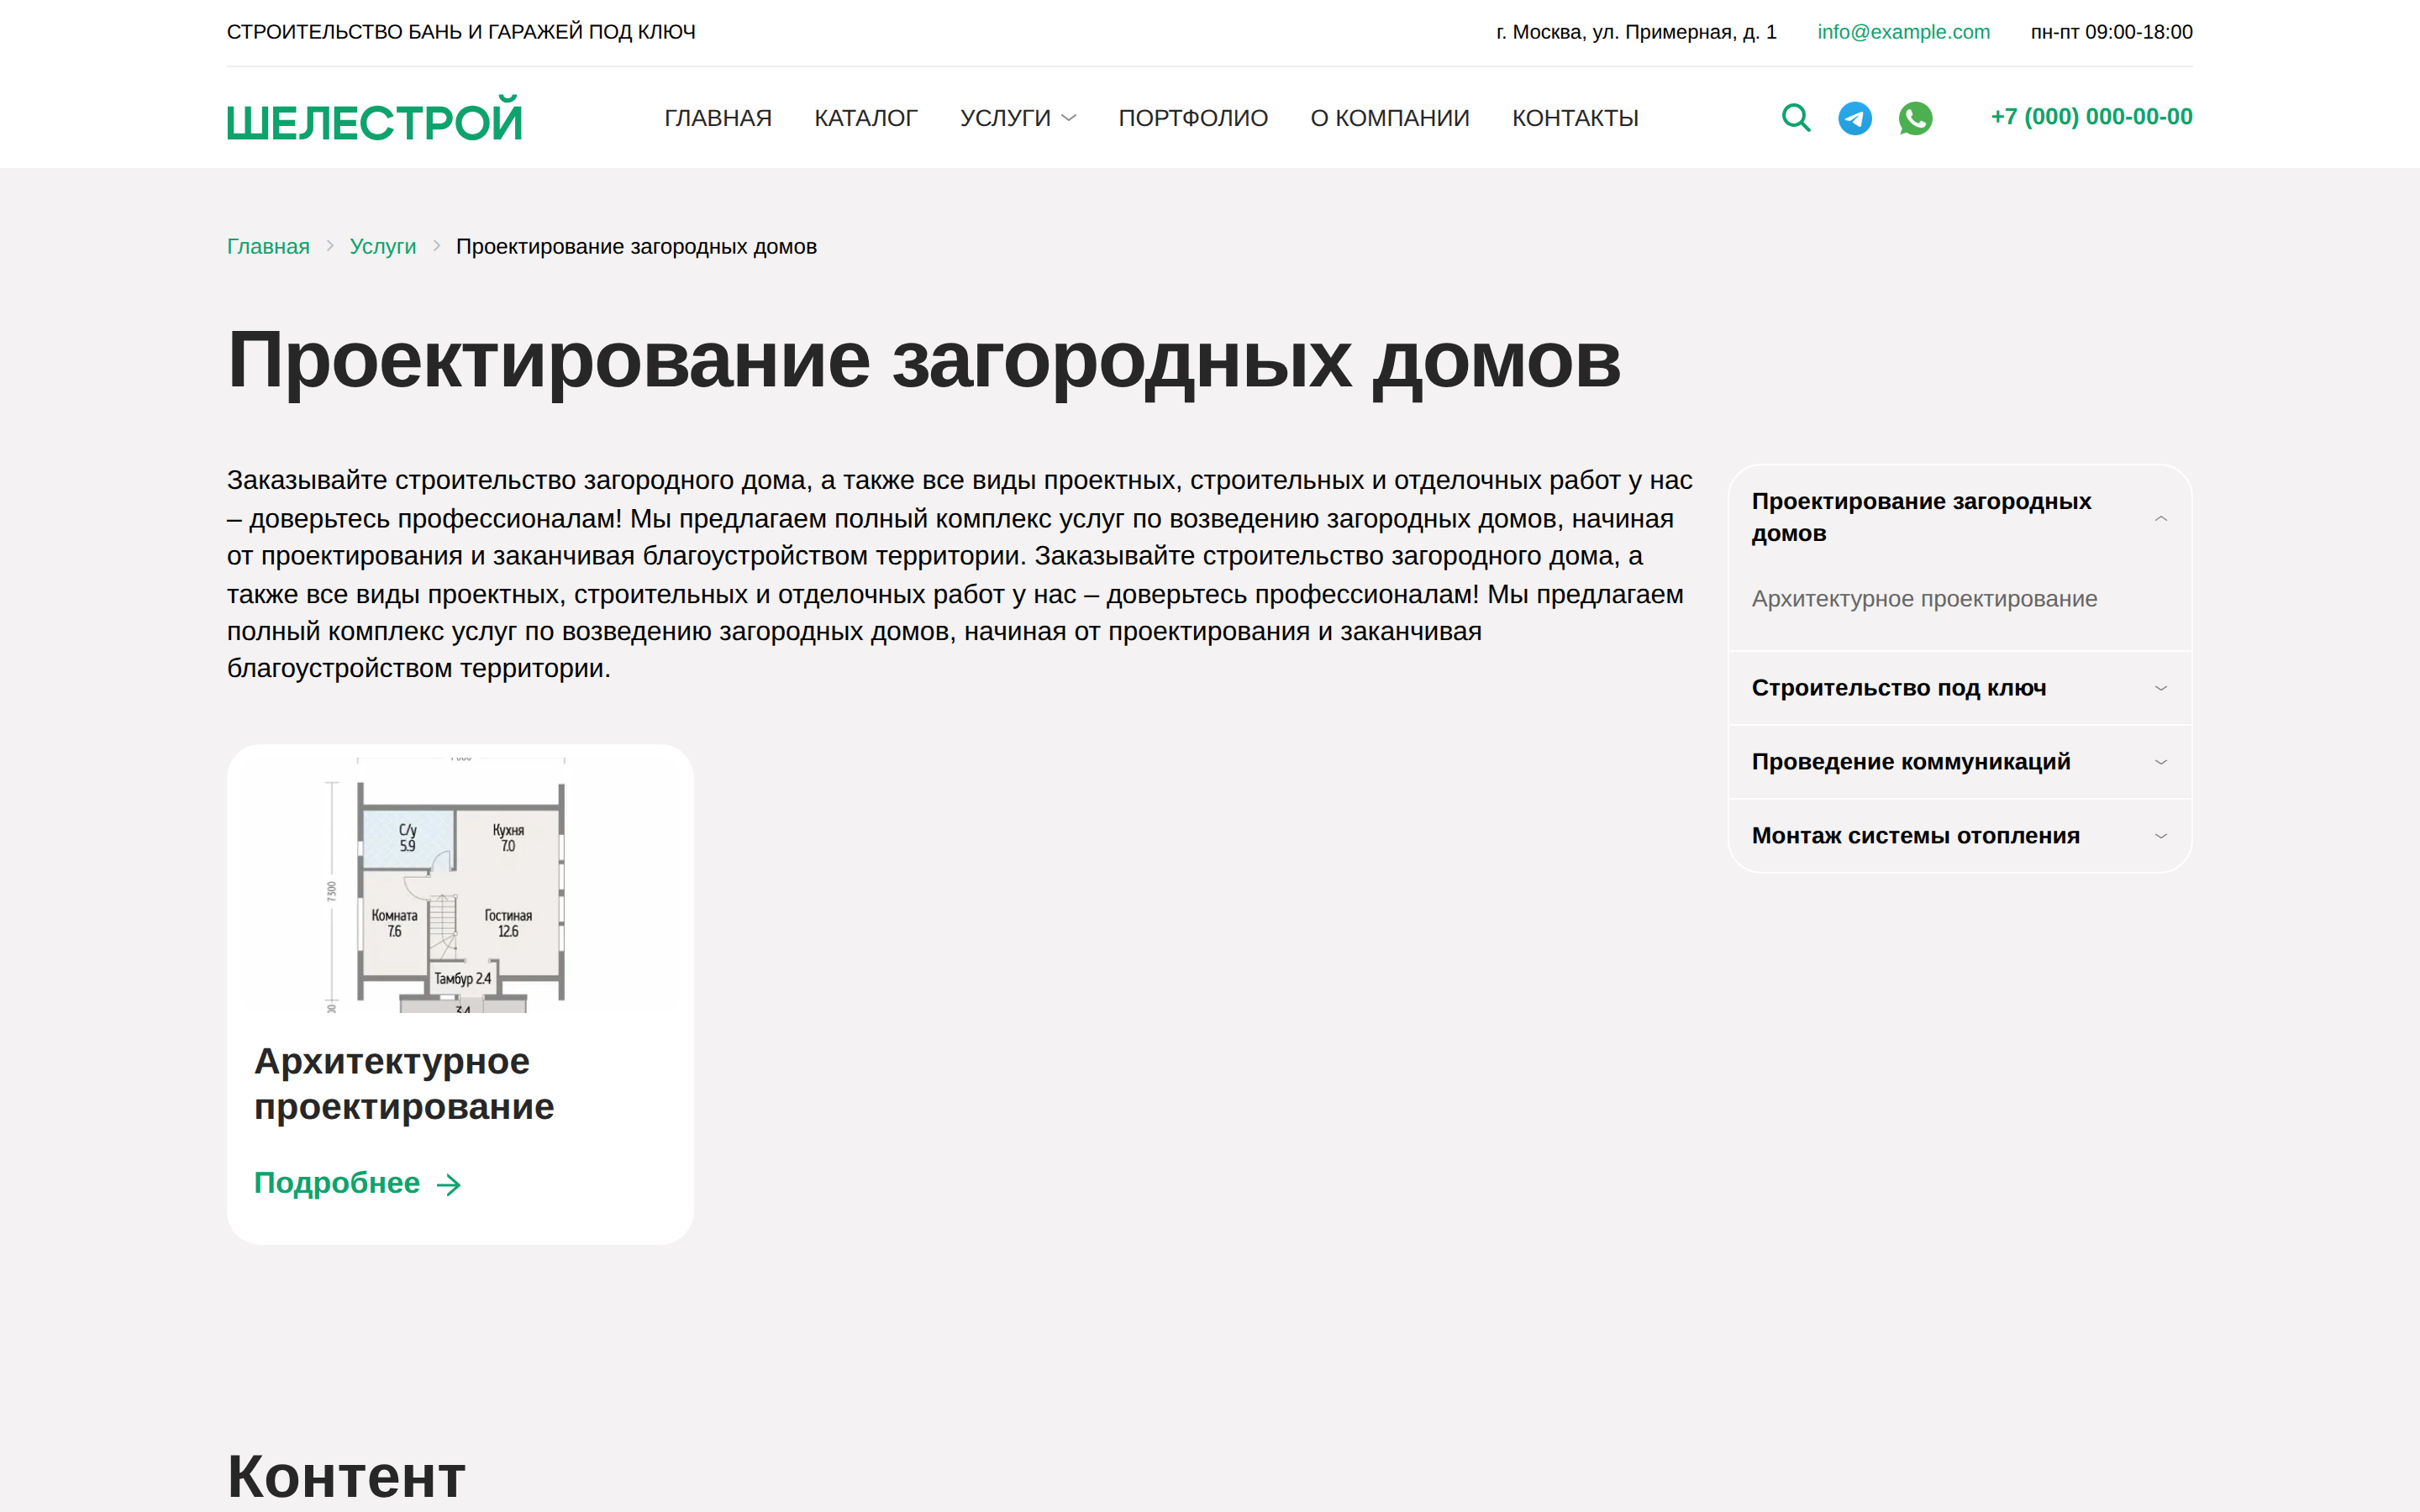
Task: Click the info@example.com email link
Action: [x=1903, y=32]
